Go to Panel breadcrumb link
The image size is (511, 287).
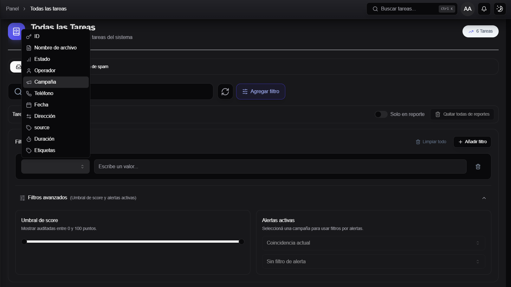tap(12, 9)
